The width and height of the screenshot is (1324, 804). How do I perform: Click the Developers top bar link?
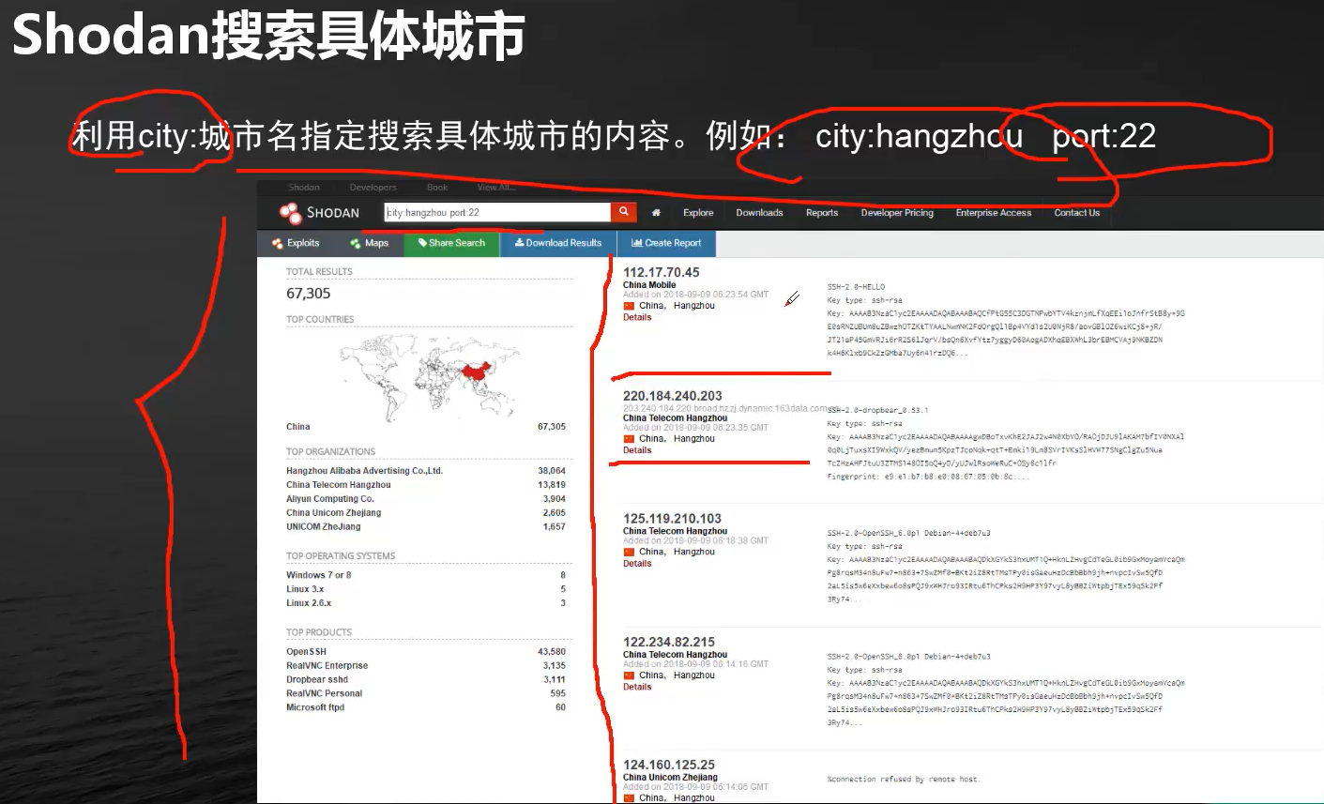pos(373,188)
